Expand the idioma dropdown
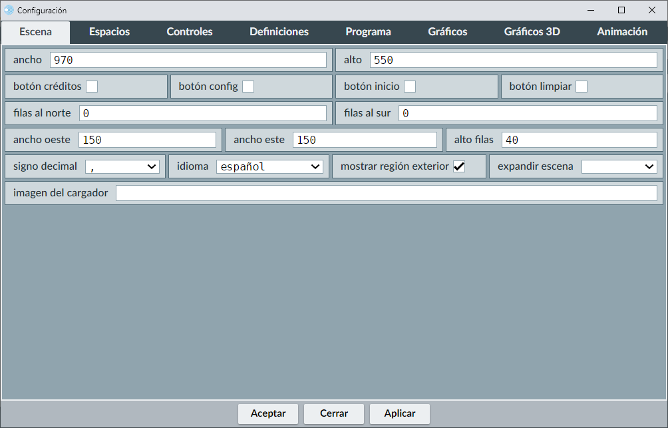The height and width of the screenshot is (428, 668). tap(270, 166)
